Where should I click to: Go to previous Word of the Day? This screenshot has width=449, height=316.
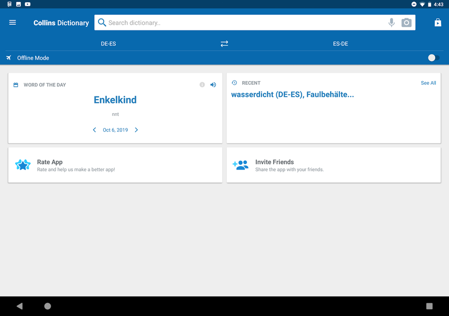(x=95, y=130)
